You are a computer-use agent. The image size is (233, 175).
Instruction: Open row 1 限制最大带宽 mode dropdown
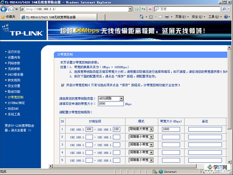point(141,129)
